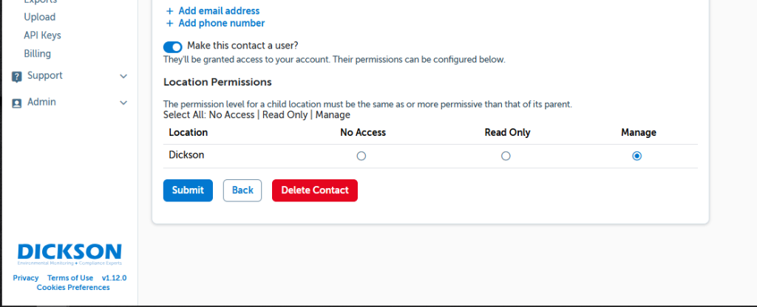757x307 pixels.
Task: Go to Billing in the sidebar
Action: [38, 54]
